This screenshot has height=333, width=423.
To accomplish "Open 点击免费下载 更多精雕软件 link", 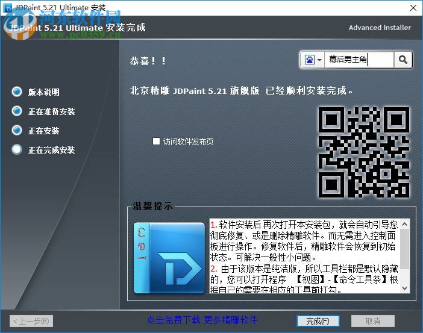I will click(202, 320).
